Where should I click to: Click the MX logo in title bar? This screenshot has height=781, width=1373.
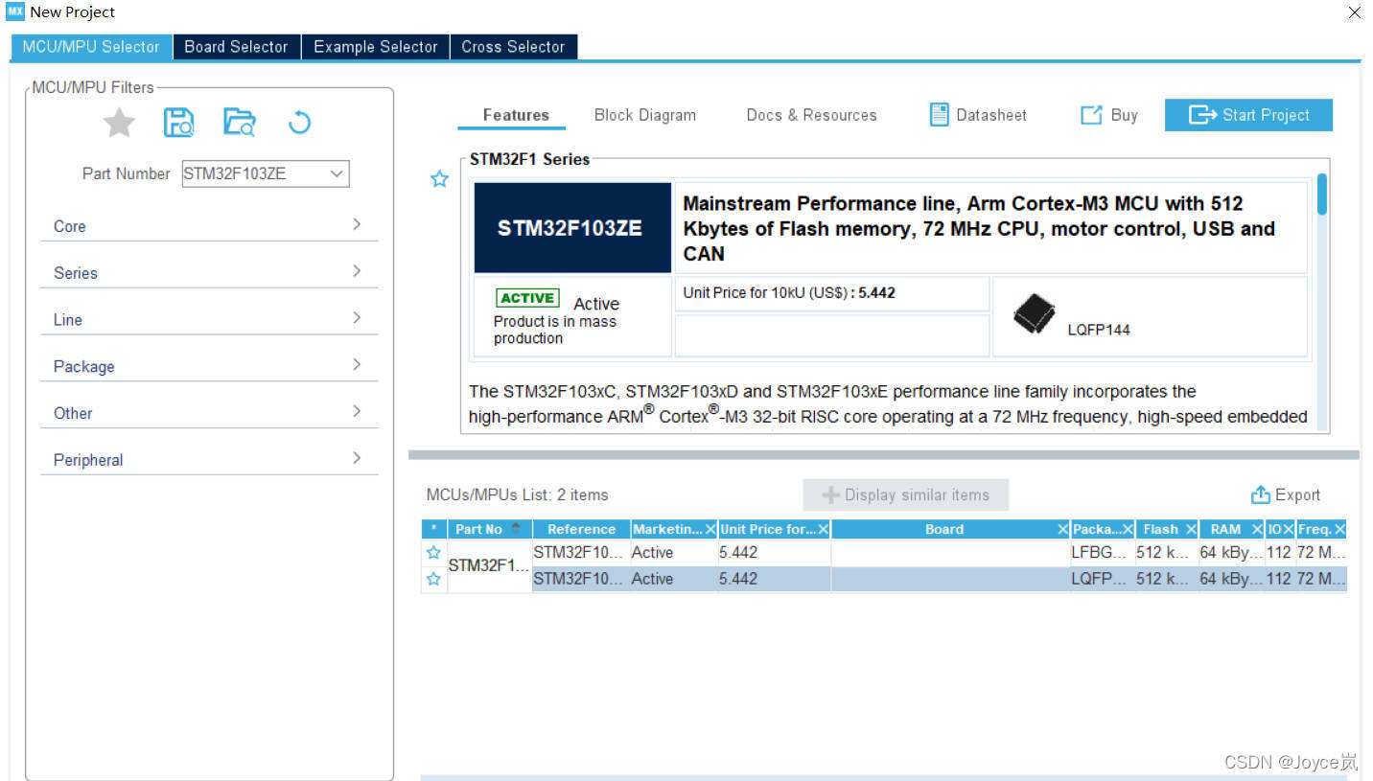(x=15, y=11)
